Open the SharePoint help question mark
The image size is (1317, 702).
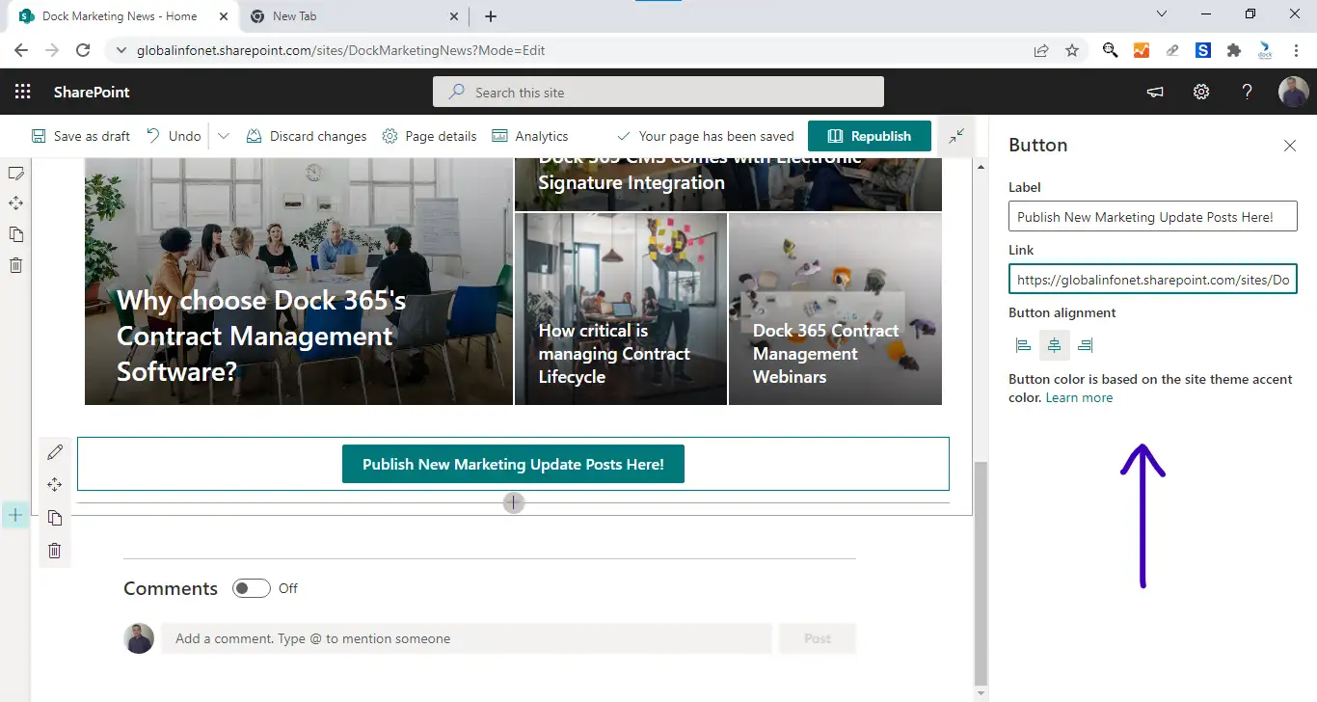(x=1248, y=92)
